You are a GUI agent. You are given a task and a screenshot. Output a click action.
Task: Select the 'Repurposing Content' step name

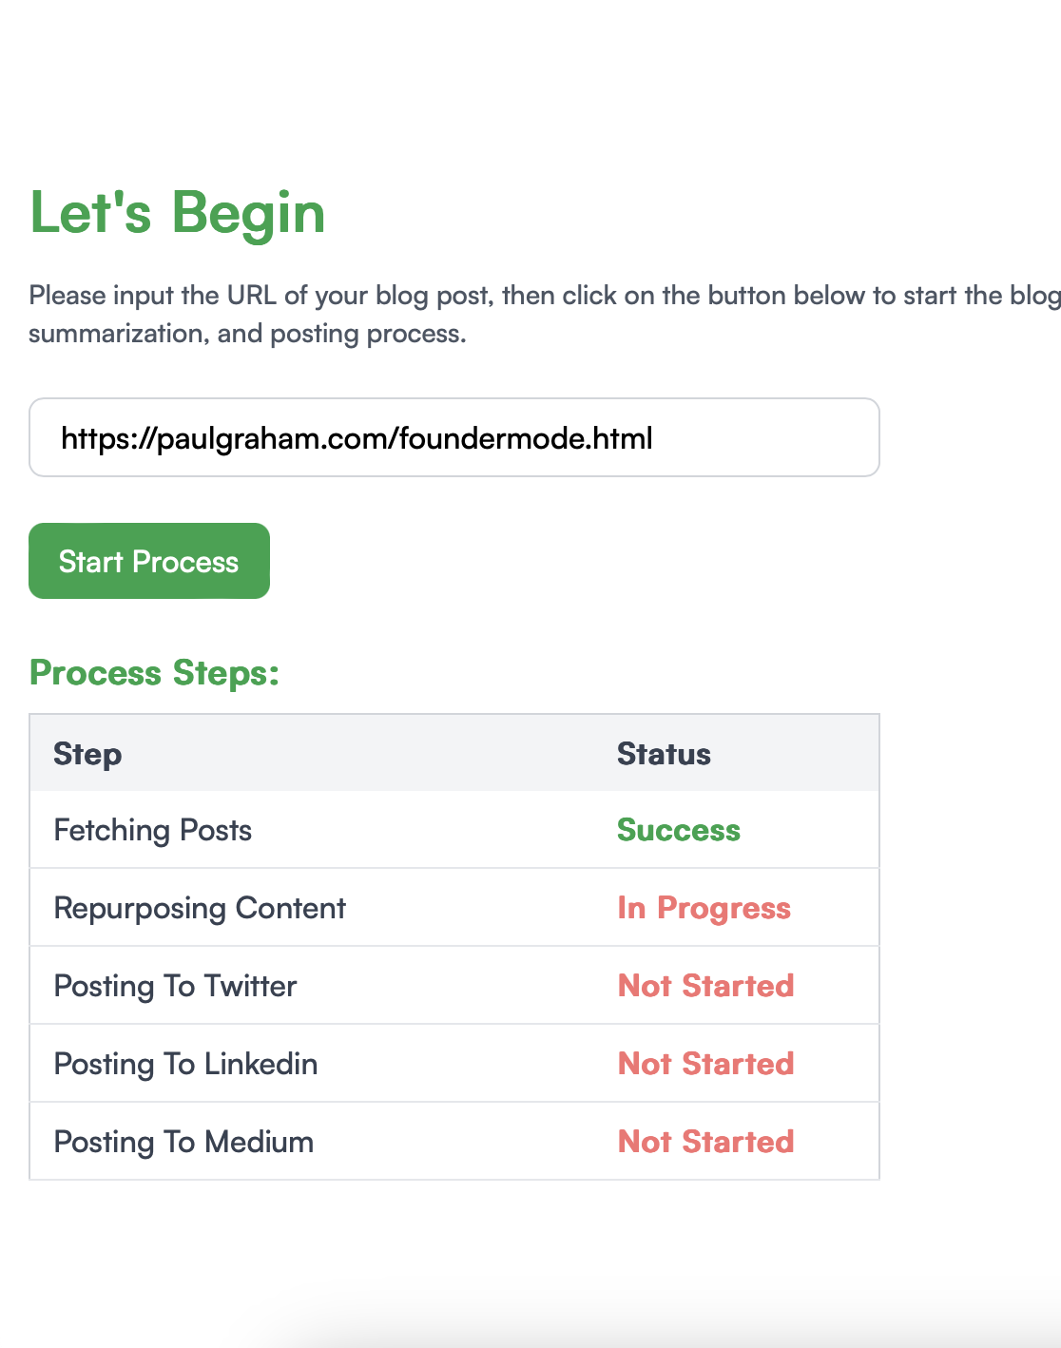click(200, 908)
